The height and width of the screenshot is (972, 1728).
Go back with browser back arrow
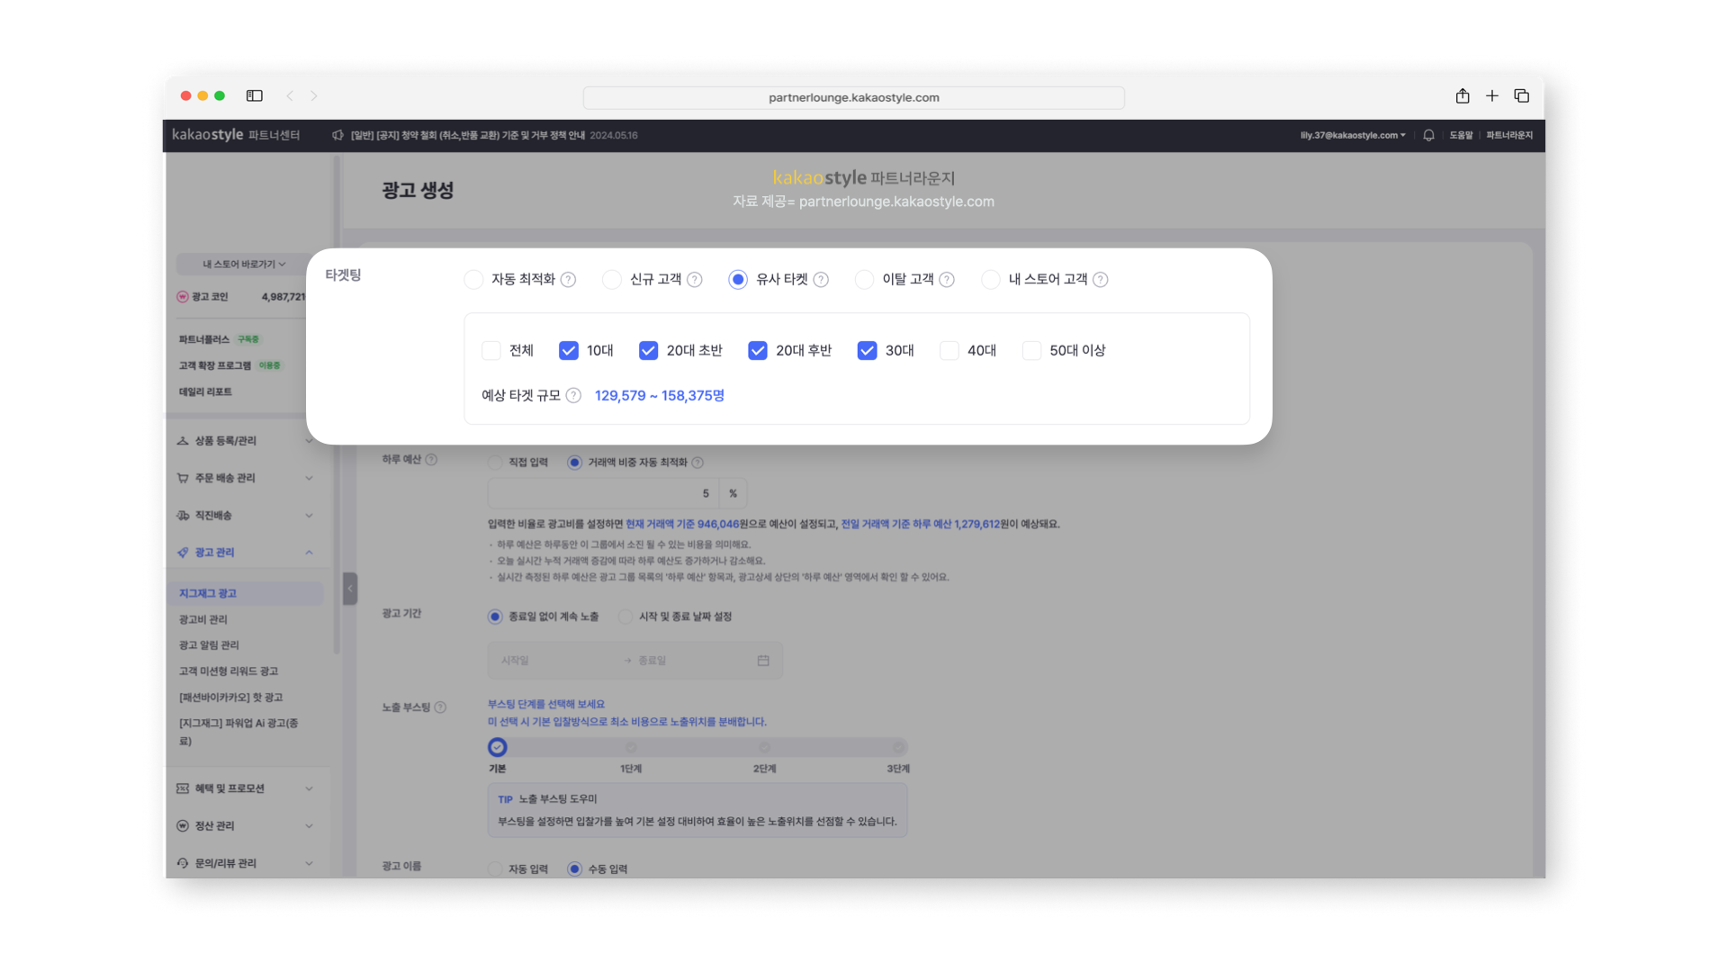pyautogui.click(x=290, y=95)
